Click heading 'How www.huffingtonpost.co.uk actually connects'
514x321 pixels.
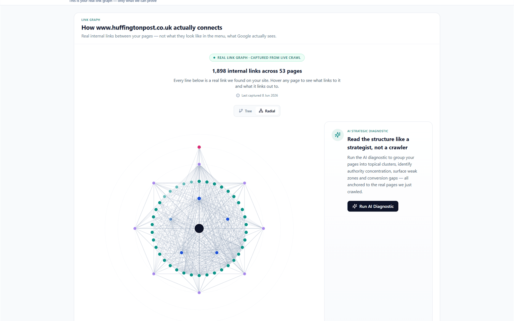152,28
